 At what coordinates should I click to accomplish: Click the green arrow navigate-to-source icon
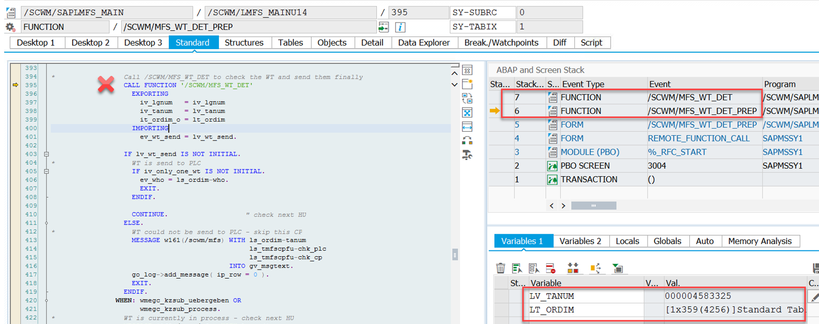pyautogui.click(x=384, y=27)
